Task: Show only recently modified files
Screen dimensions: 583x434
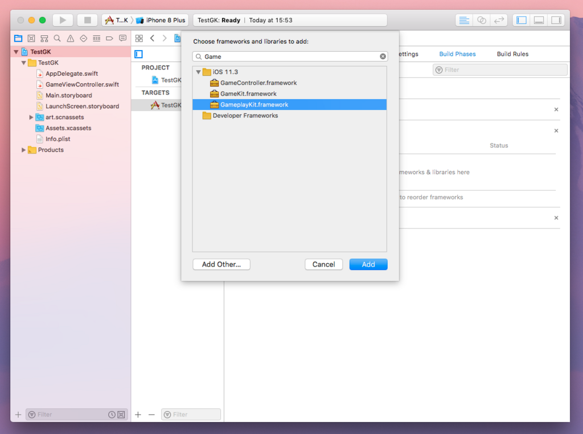Action: tap(112, 415)
